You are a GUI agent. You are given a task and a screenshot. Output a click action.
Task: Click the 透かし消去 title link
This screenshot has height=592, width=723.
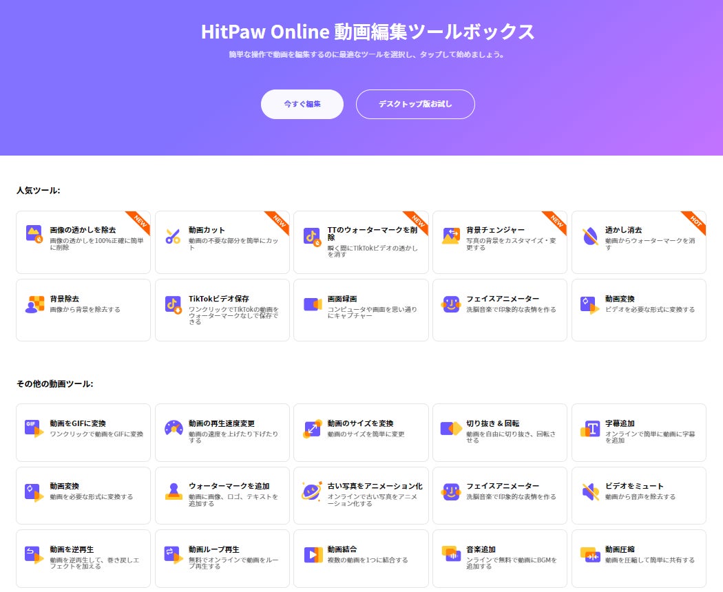click(x=623, y=230)
